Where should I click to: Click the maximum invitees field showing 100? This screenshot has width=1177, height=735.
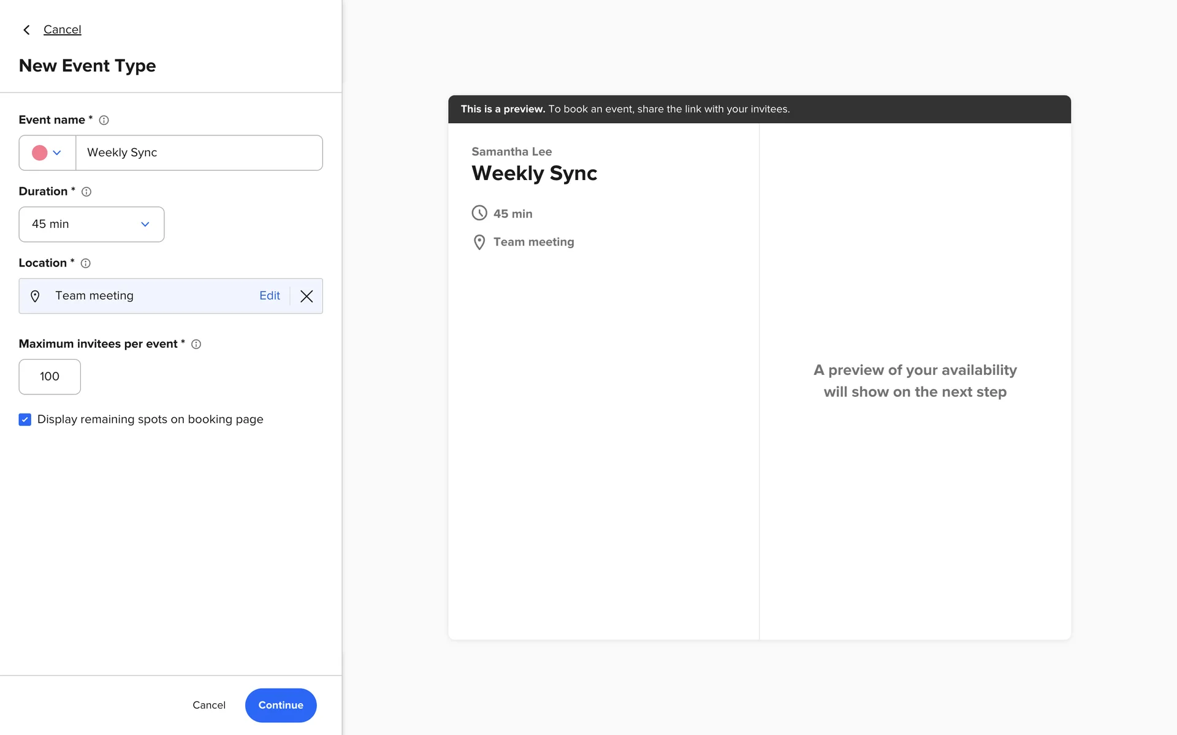click(x=50, y=377)
